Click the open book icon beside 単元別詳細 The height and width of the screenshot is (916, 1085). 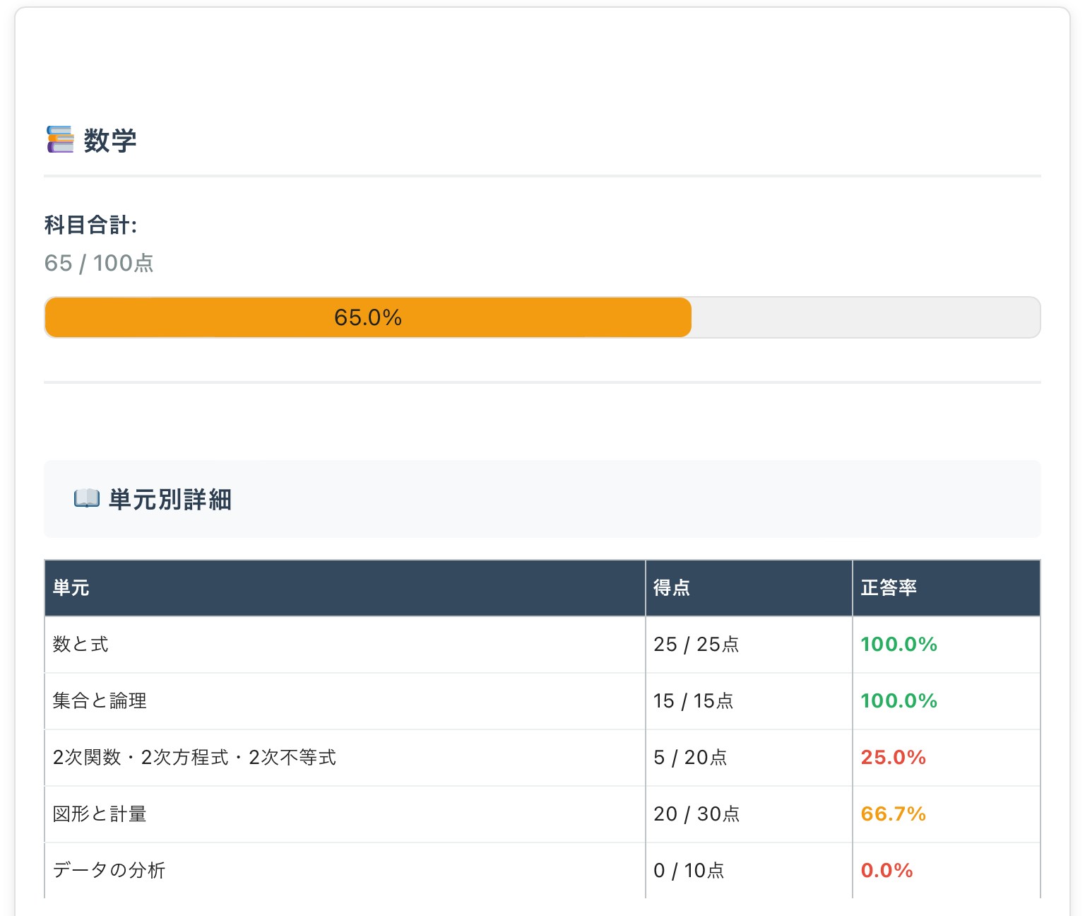(86, 499)
